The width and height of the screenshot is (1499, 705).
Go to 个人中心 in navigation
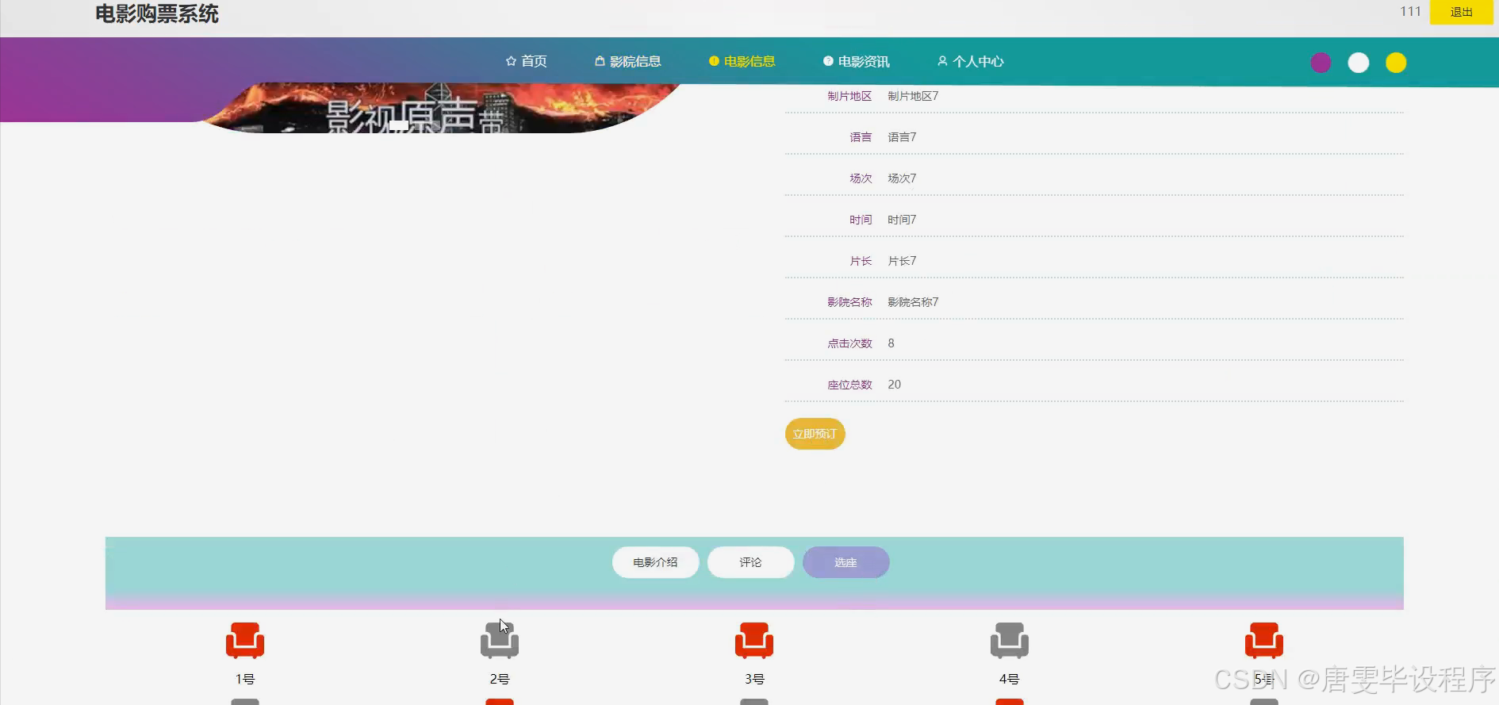pyautogui.click(x=970, y=61)
